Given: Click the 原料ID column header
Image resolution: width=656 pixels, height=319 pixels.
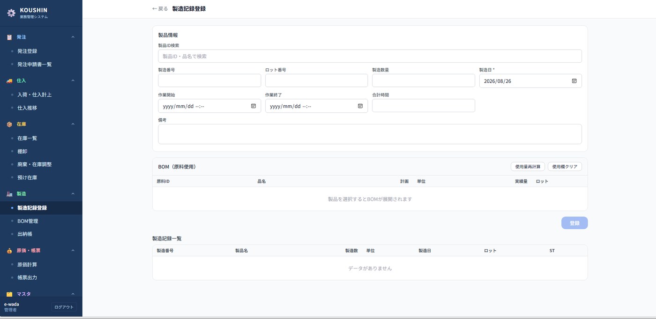Looking at the screenshot, I should point(163,181).
